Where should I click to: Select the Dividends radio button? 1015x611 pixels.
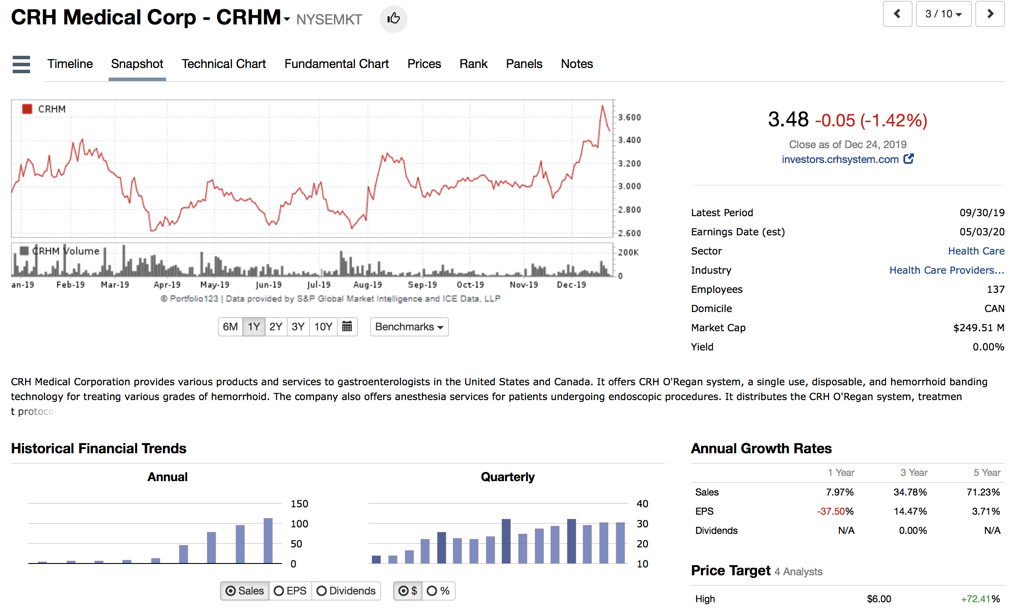(322, 591)
